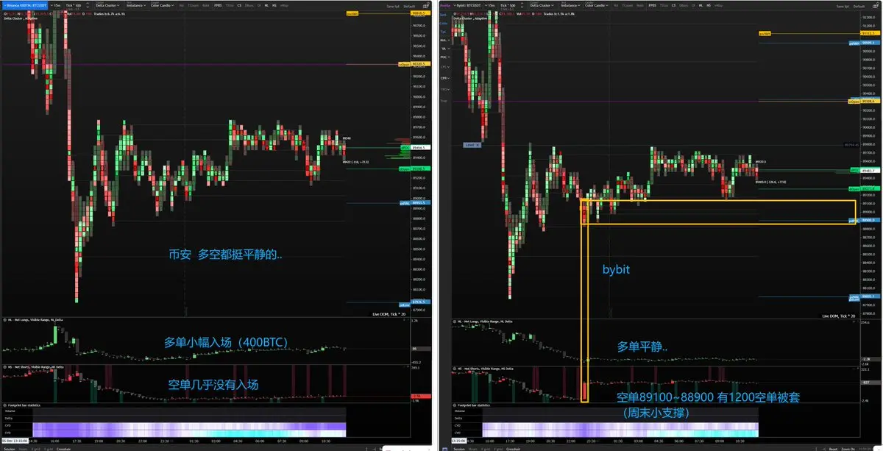Viewport: 883px width, 451px height.
Task: Select Trap option in Bybit sidebar
Action: tap(444, 101)
